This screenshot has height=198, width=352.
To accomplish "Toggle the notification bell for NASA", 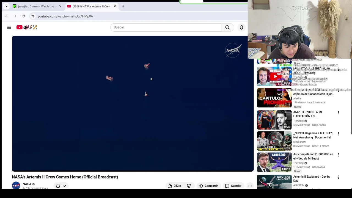I will 58,186.
